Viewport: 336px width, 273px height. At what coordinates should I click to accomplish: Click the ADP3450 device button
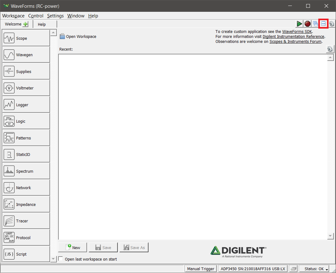pos(253,269)
